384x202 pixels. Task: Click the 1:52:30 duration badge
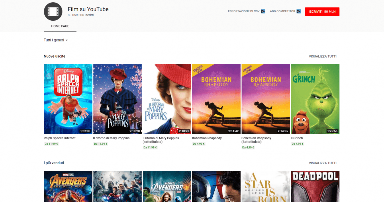[85, 131]
